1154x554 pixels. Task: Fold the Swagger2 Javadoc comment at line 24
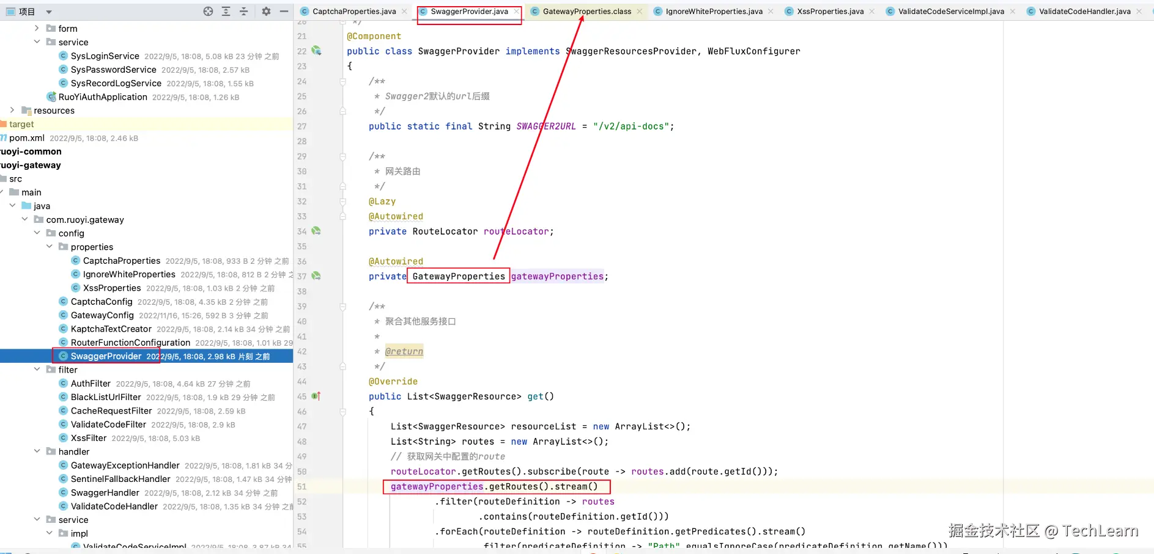(x=343, y=81)
